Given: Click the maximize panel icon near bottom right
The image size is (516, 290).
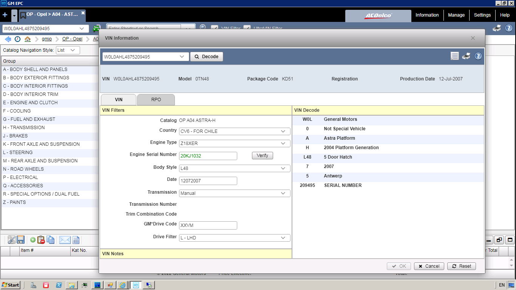Looking at the screenshot, I should coord(510,240).
